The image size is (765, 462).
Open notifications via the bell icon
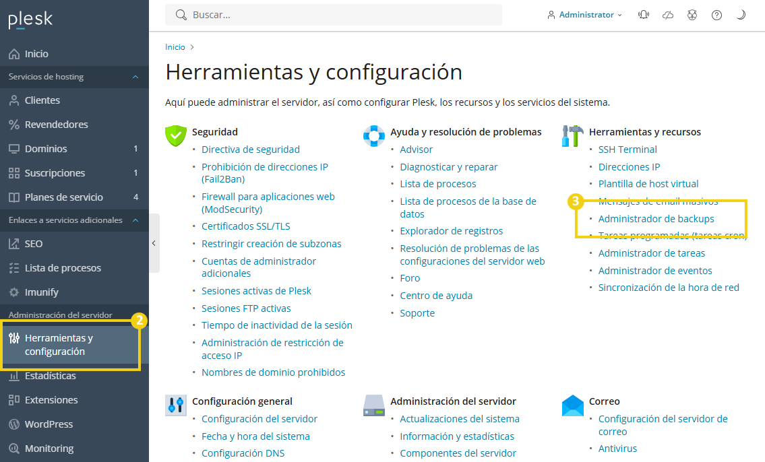tap(644, 14)
